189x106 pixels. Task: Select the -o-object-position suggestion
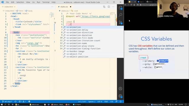point(93,57)
